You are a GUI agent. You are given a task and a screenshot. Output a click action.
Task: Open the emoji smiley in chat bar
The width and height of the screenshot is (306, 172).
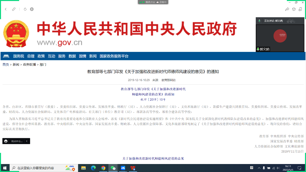[6, 141]
